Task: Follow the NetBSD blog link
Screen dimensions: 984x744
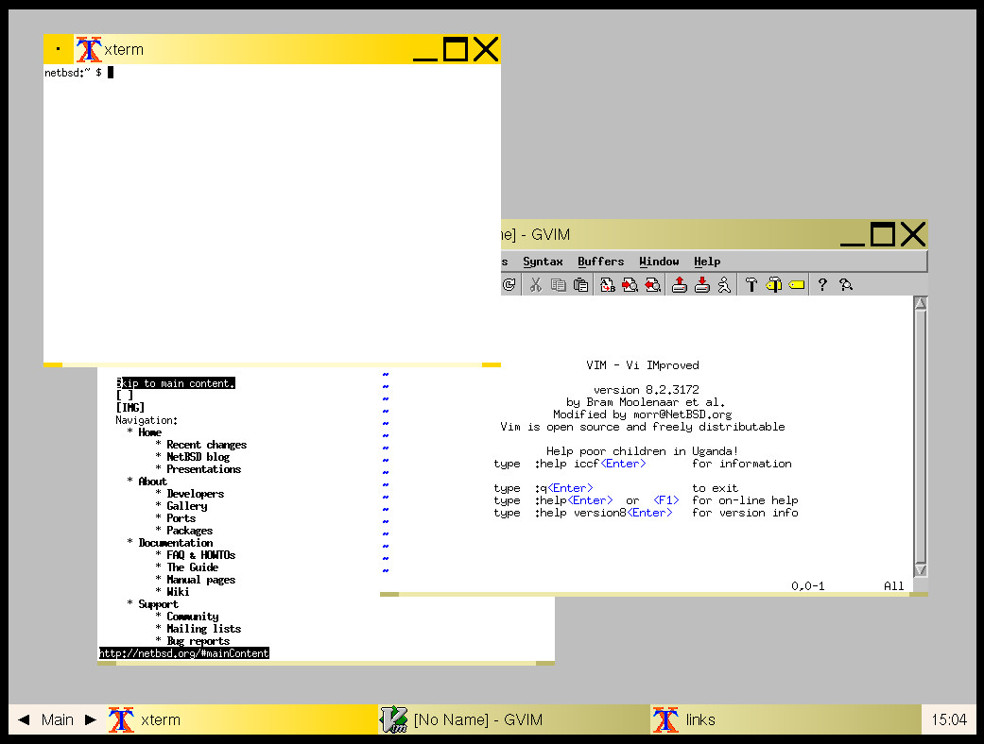Action: click(x=199, y=457)
